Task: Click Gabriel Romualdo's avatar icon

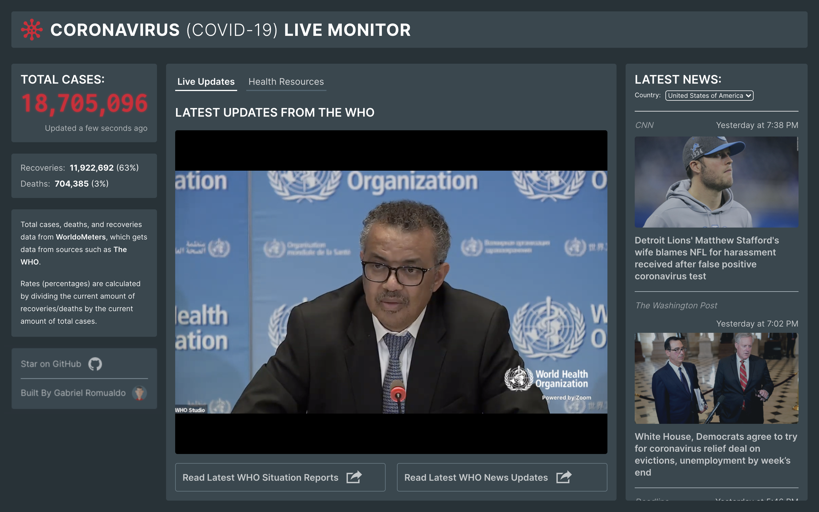Action: click(139, 393)
